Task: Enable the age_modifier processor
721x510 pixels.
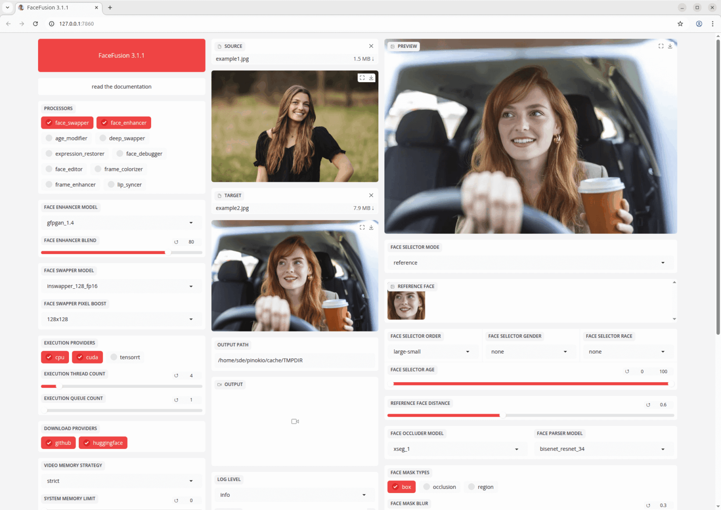Action: pyautogui.click(x=67, y=138)
